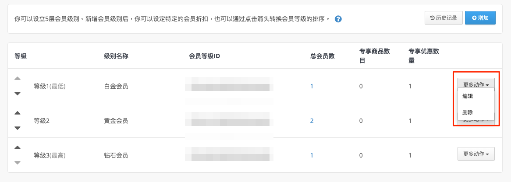Move 等级2 down with its down arrow
The height and width of the screenshot is (182, 511).
pyautogui.click(x=18, y=128)
